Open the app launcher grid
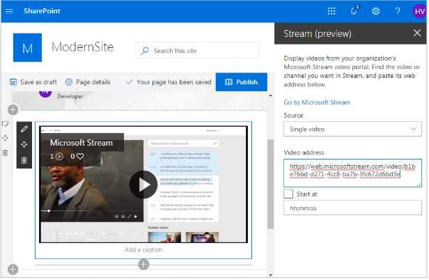 pyautogui.click(x=332, y=11)
